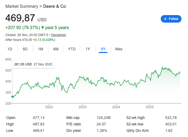Click the 600 y-axis label
Image resolution: width=188 pixels, height=137 pixels.
(x=8, y=59)
